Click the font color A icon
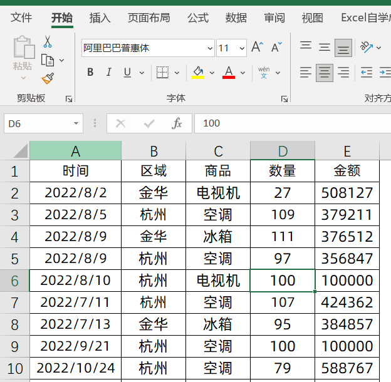 pyautogui.click(x=229, y=73)
